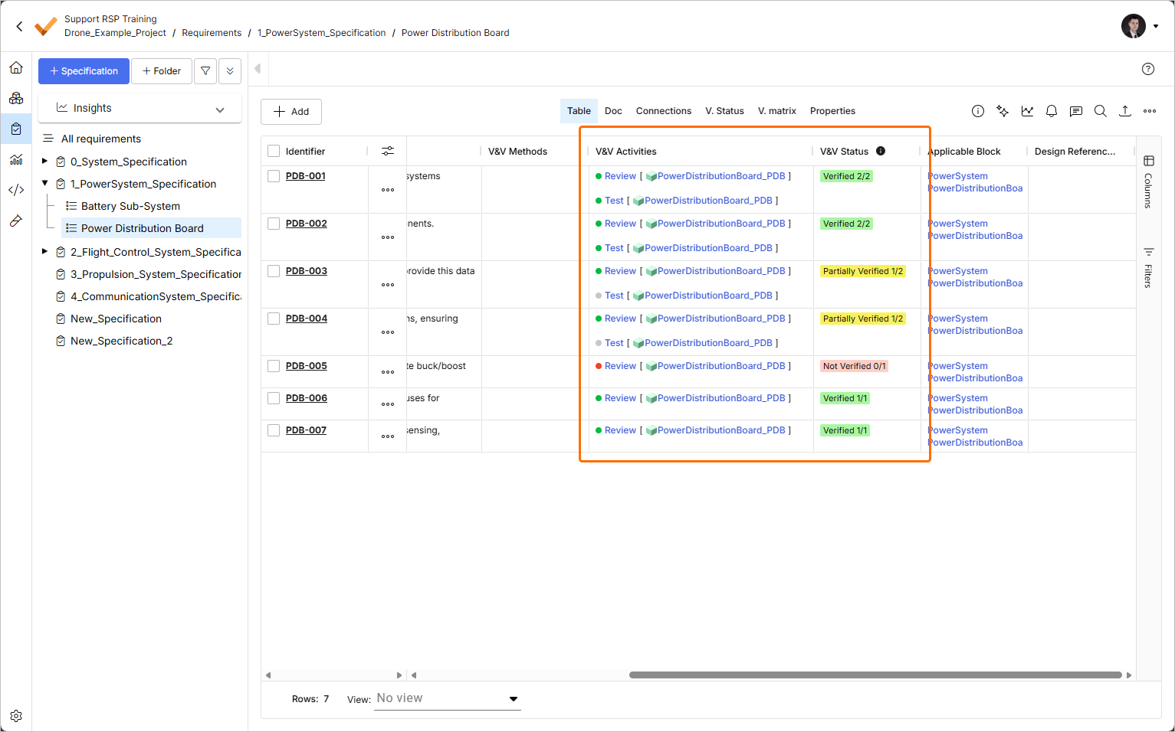Viewport: 1175px width, 732px height.
Task: Click the Not Verified 0/1 status badge
Action: [854, 366]
